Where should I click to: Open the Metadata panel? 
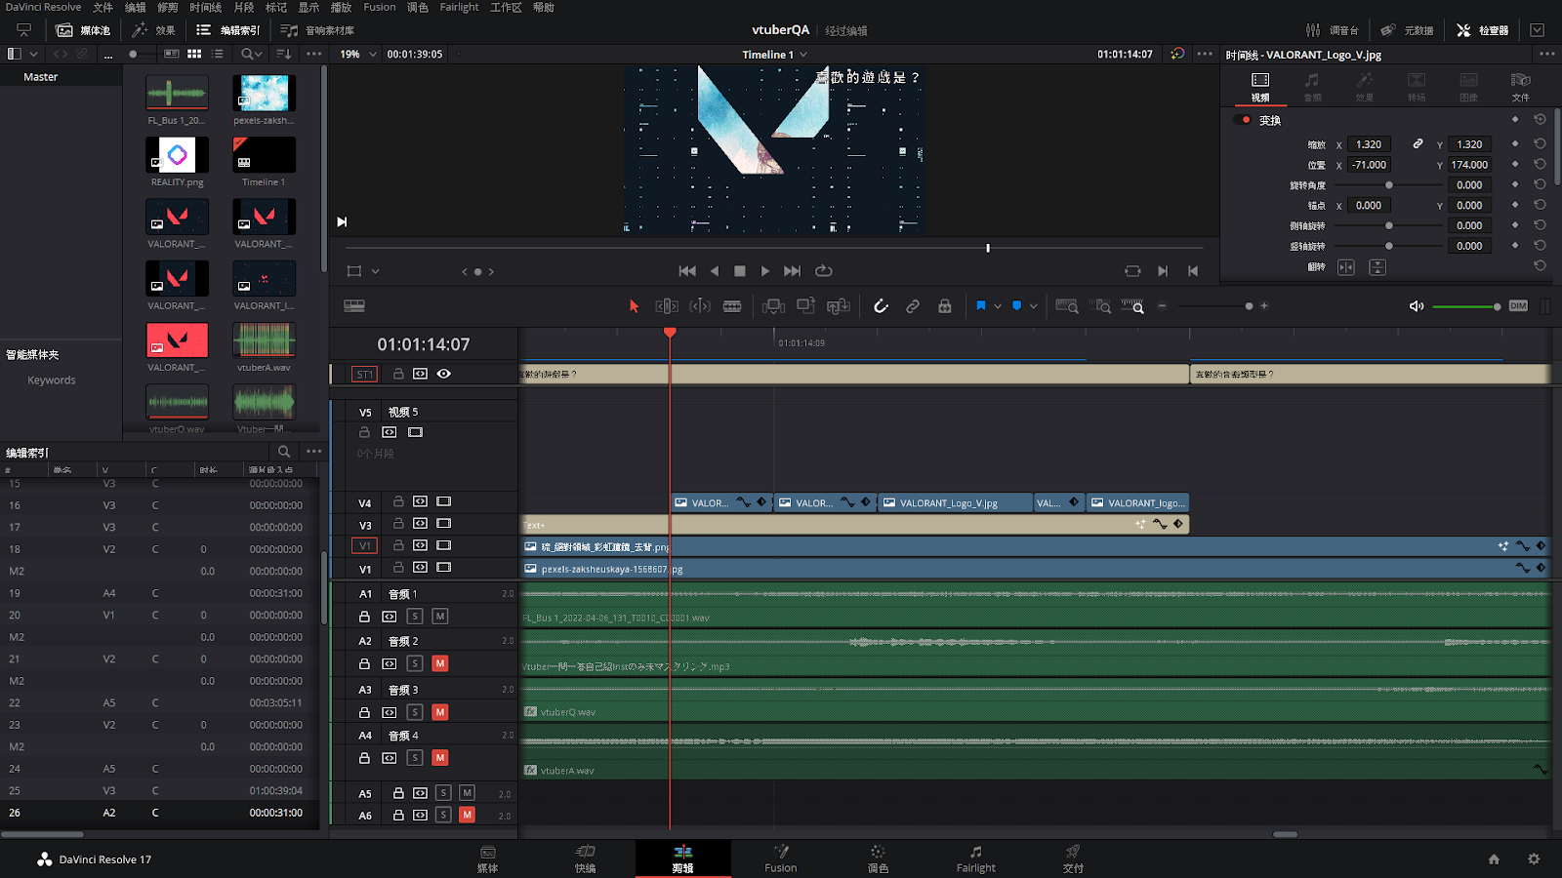click(x=1407, y=30)
